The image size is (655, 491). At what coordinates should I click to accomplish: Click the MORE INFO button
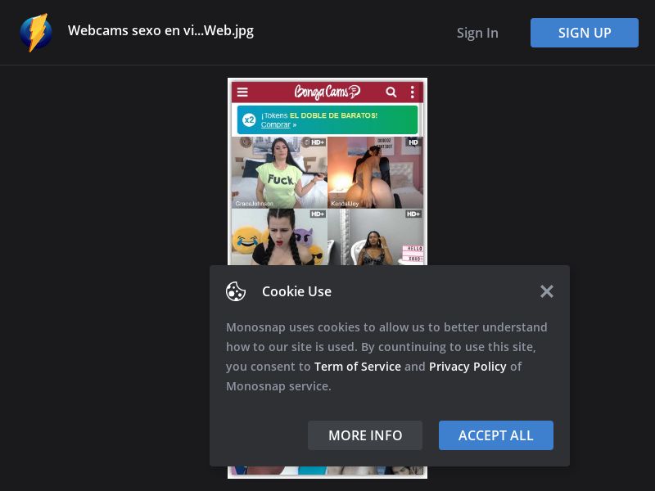pyautogui.click(x=365, y=435)
